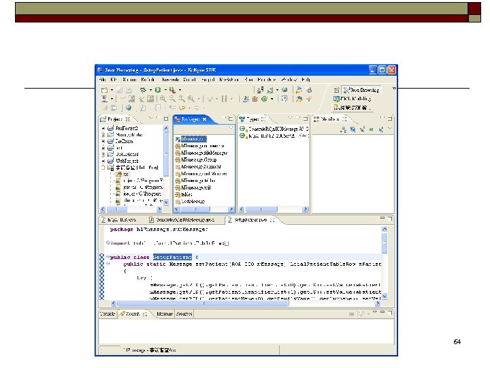The image size is (490, 368).
Task: Collapse the setPatient method fold marker
Action: point(108,264)
